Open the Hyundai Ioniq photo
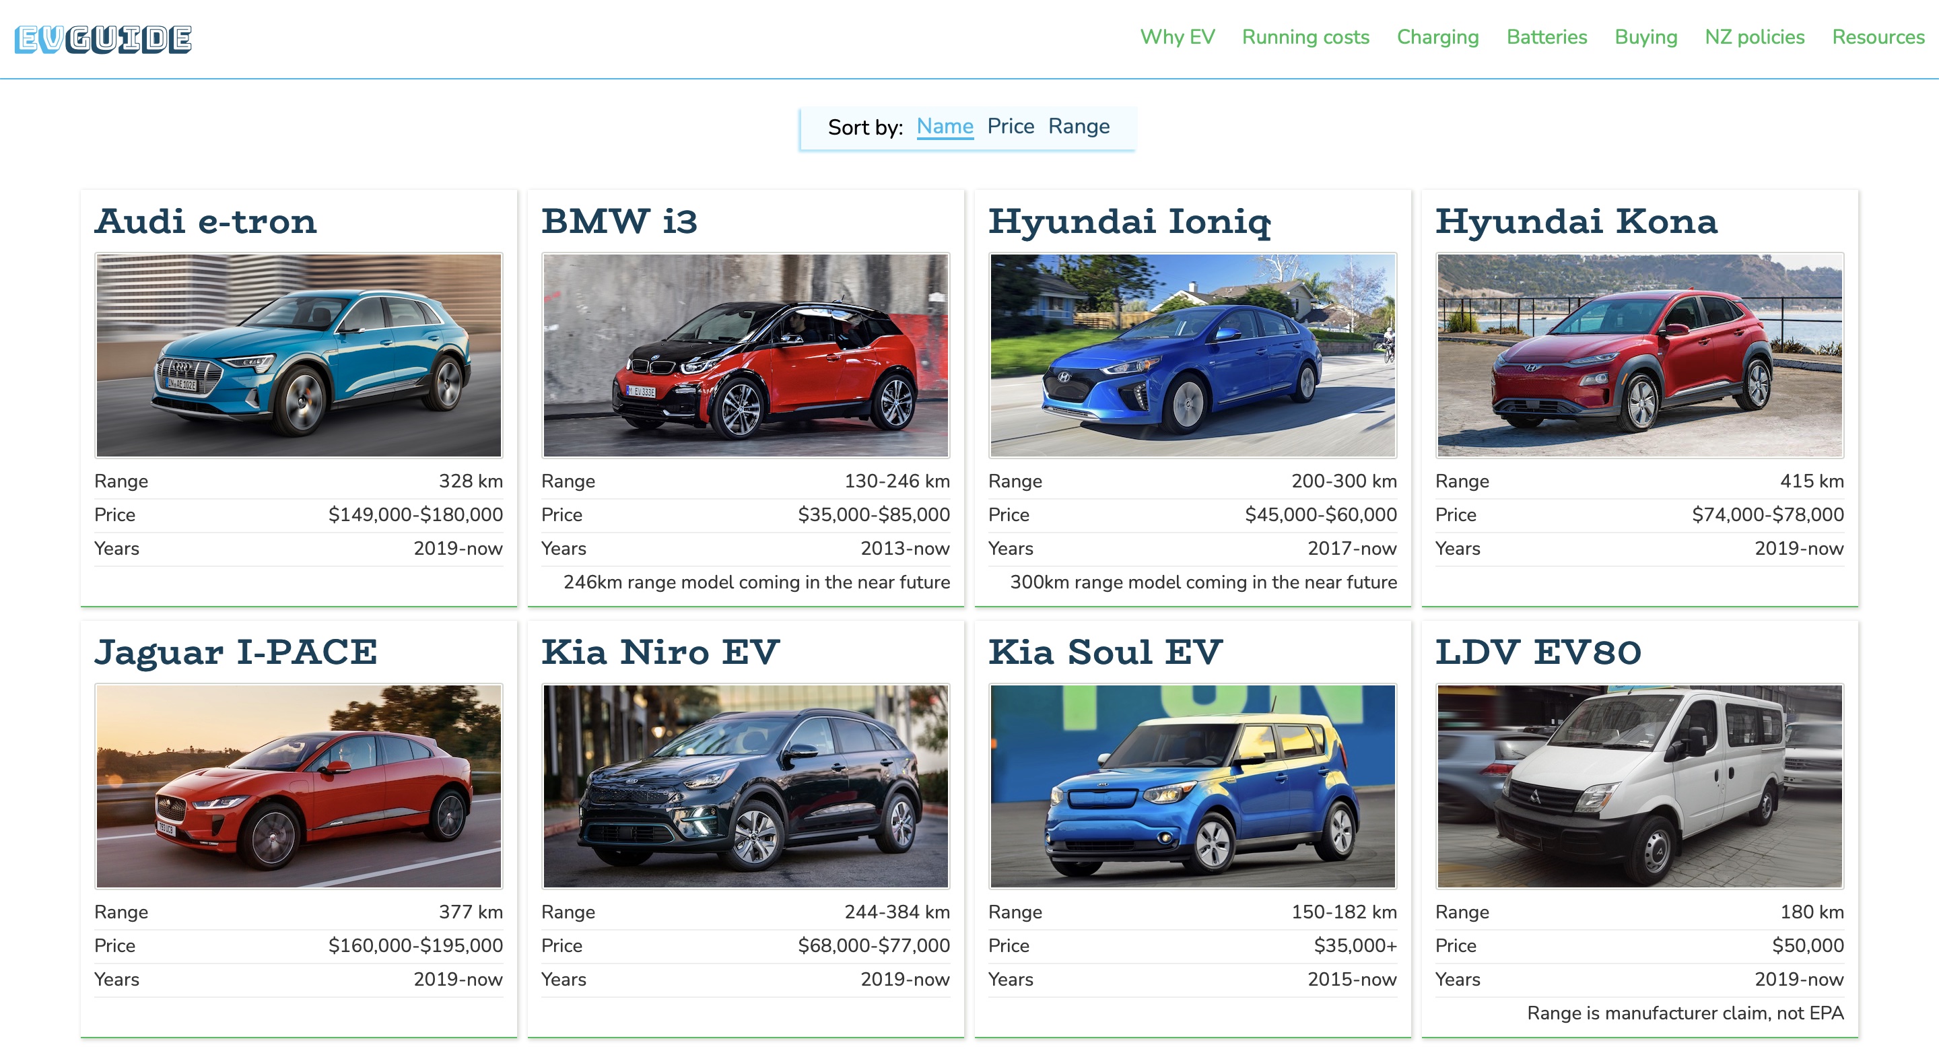 [1192, 356]
